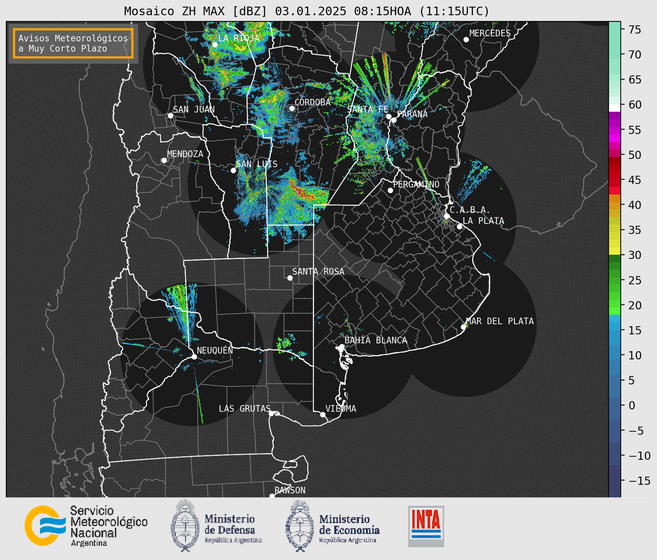This screenshot has height=560, width=657.
Task: Select the PARANA city marker
Action: coord(394,120)
